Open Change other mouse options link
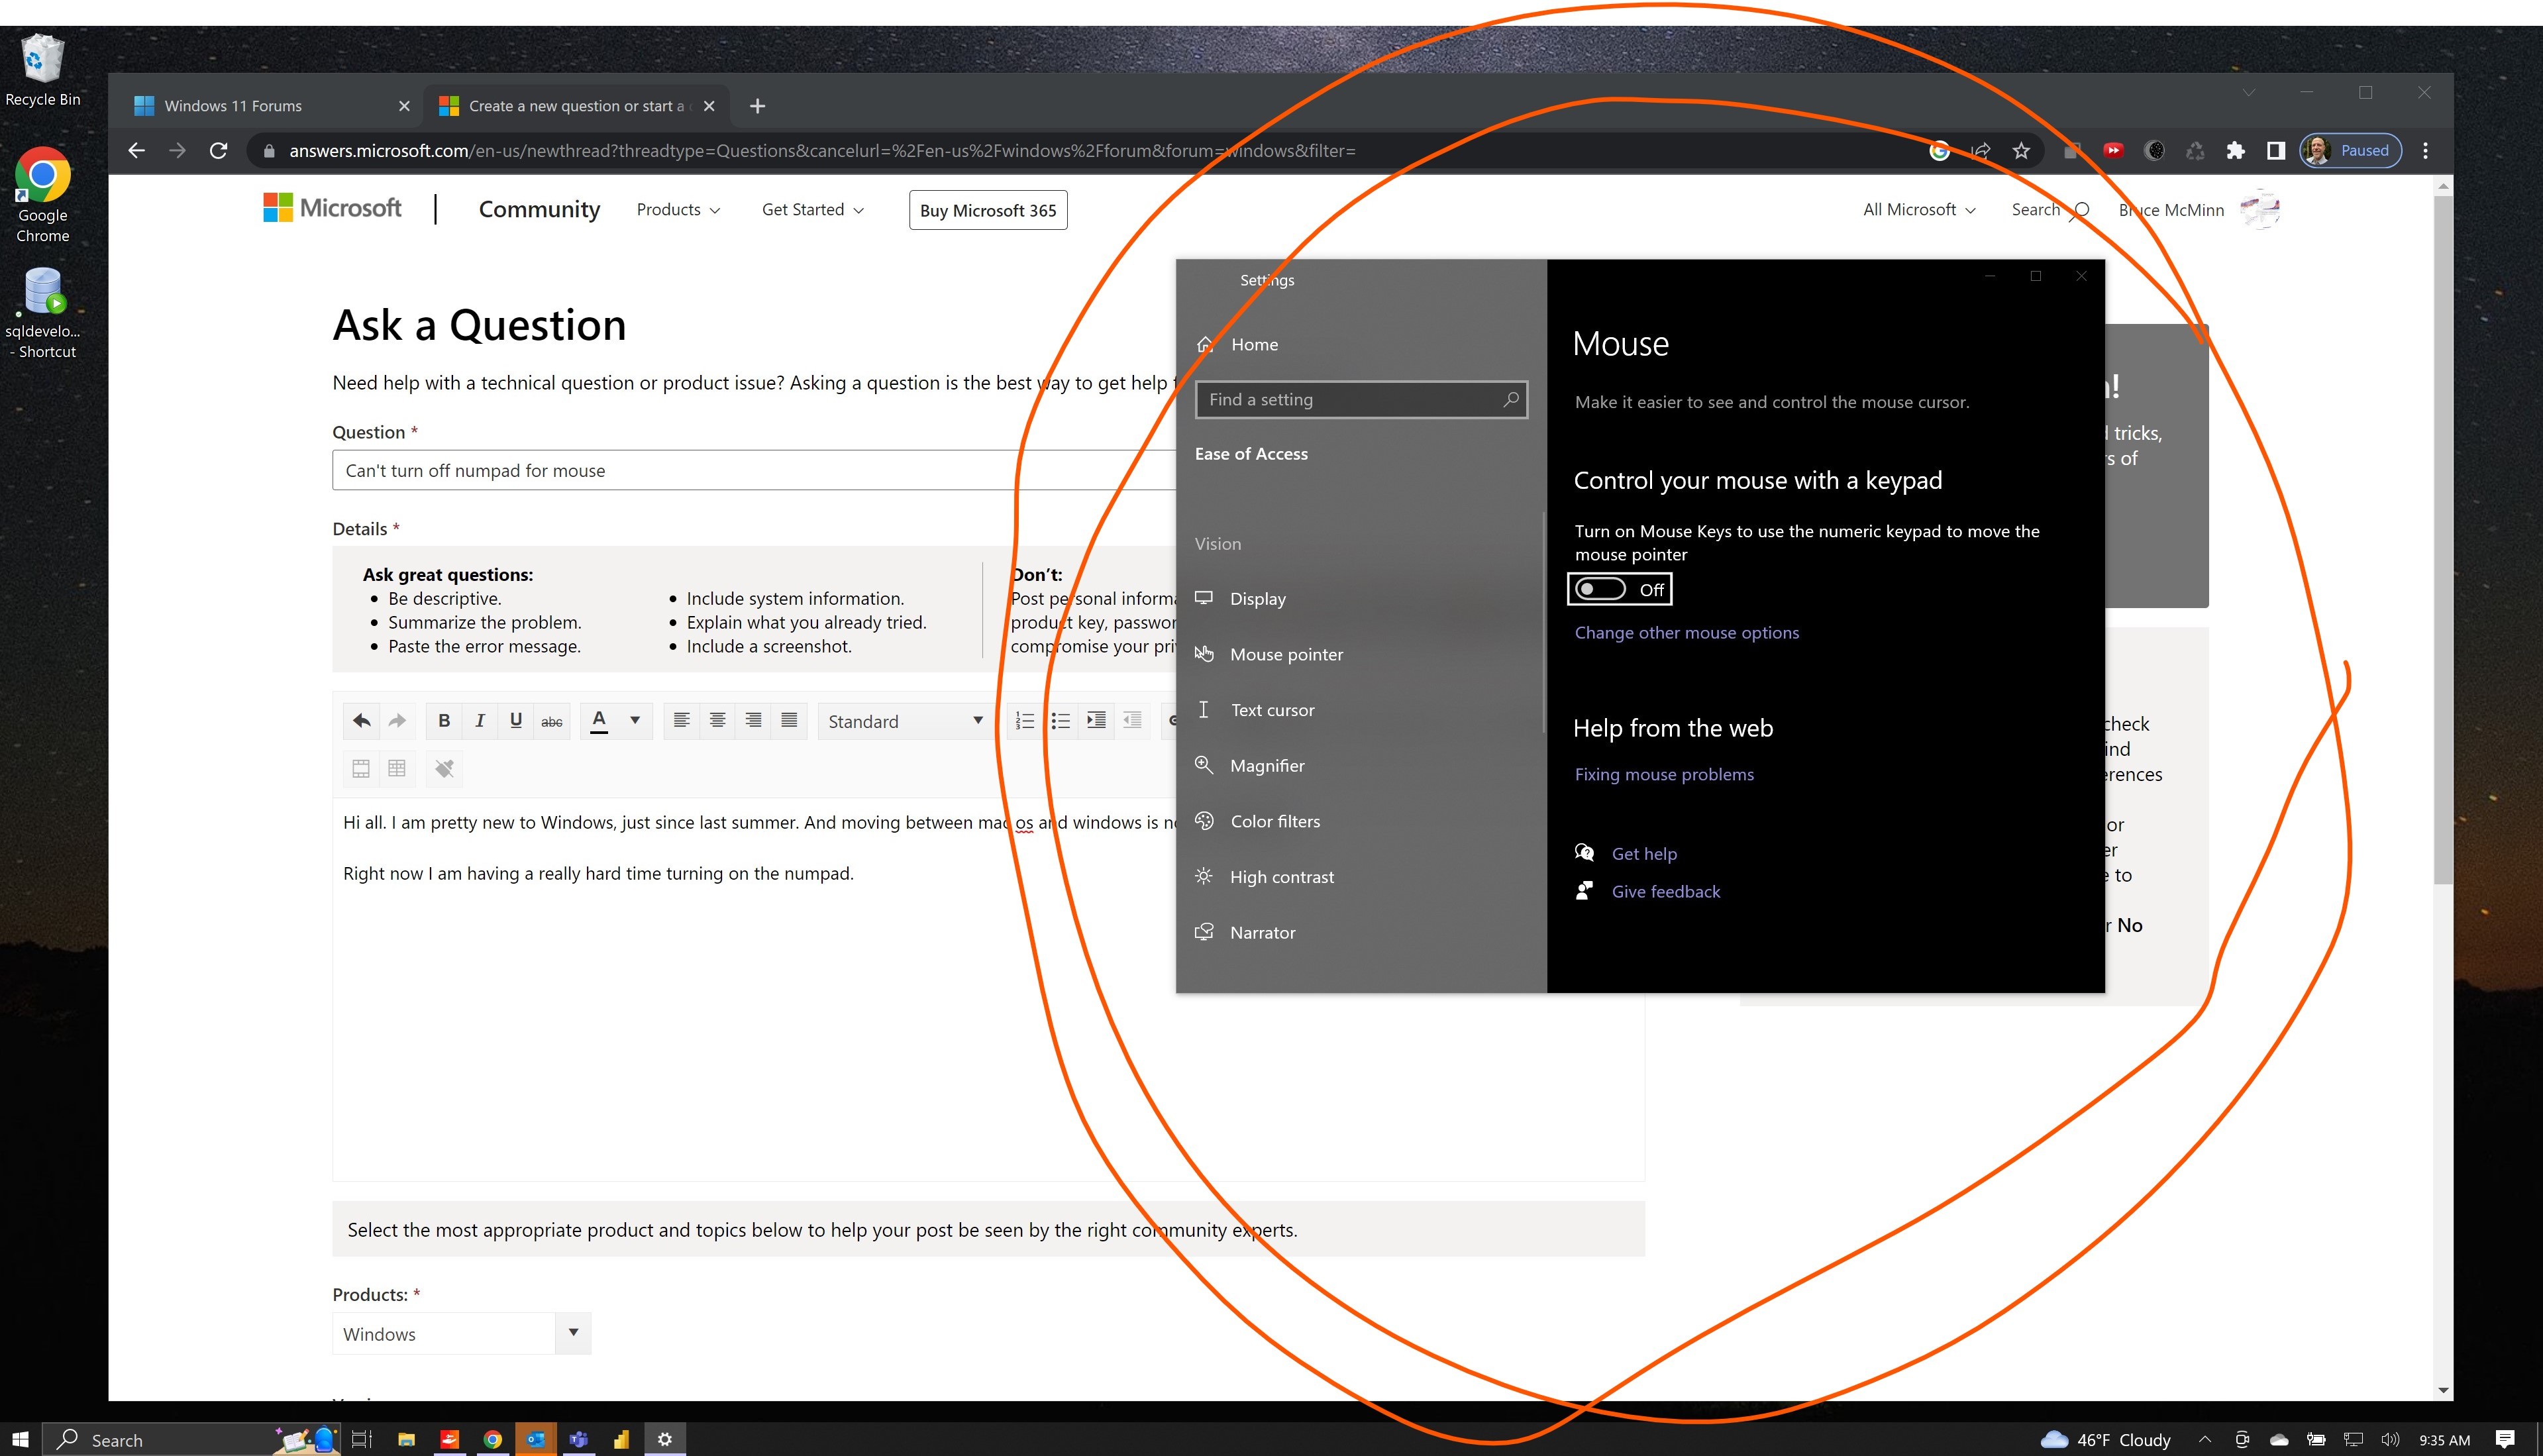 1686,633
